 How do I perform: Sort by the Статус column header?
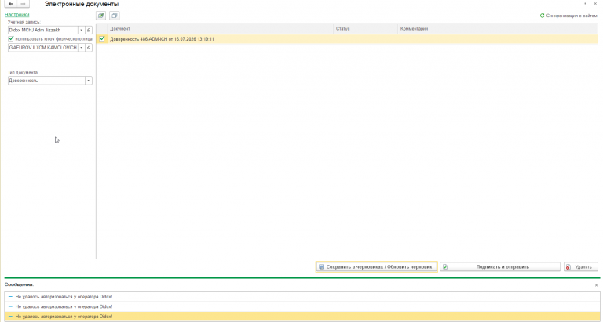(365, 29)
